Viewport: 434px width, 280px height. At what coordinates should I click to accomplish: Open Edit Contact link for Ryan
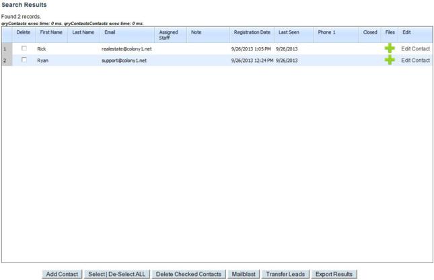pos(415,60)
